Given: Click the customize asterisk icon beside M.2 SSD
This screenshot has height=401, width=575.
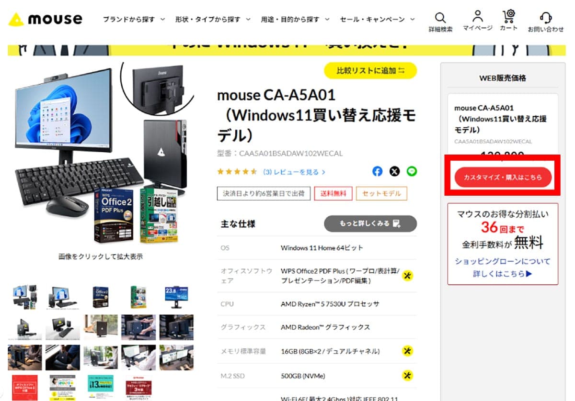Looking at the screenshot, I should coord(408,376).
